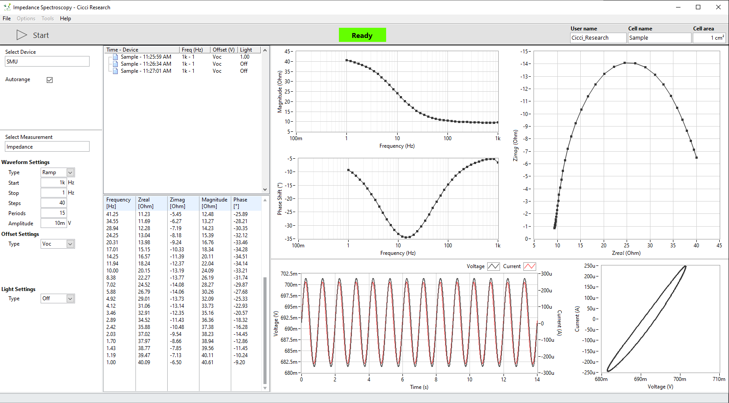The width and height of the screenshot is (729, 403).
Task: Click frequency cell 41.25
Action: click(112, 214)
